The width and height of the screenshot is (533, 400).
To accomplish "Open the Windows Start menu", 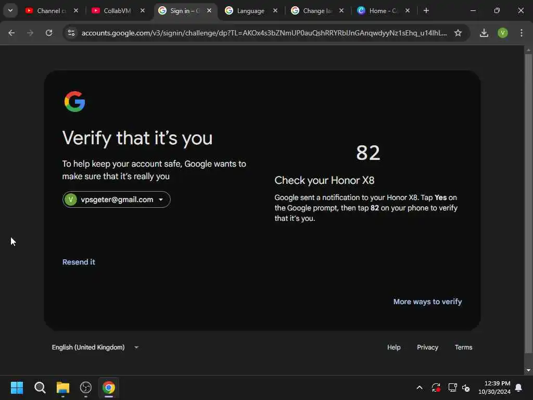I will (17, 387).
